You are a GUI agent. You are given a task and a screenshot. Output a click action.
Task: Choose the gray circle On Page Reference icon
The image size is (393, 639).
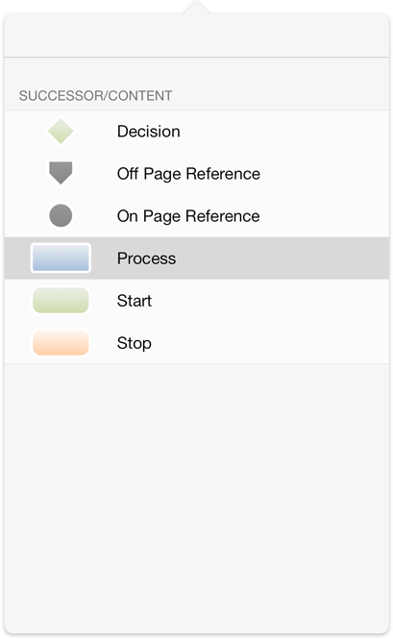[x=61, y=215]
